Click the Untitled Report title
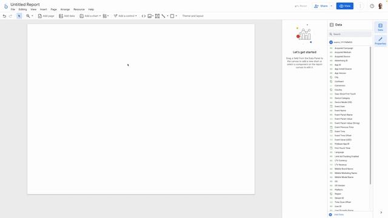Image resolution: width=388 pixels, height=218 pixels. pos(25,4)
